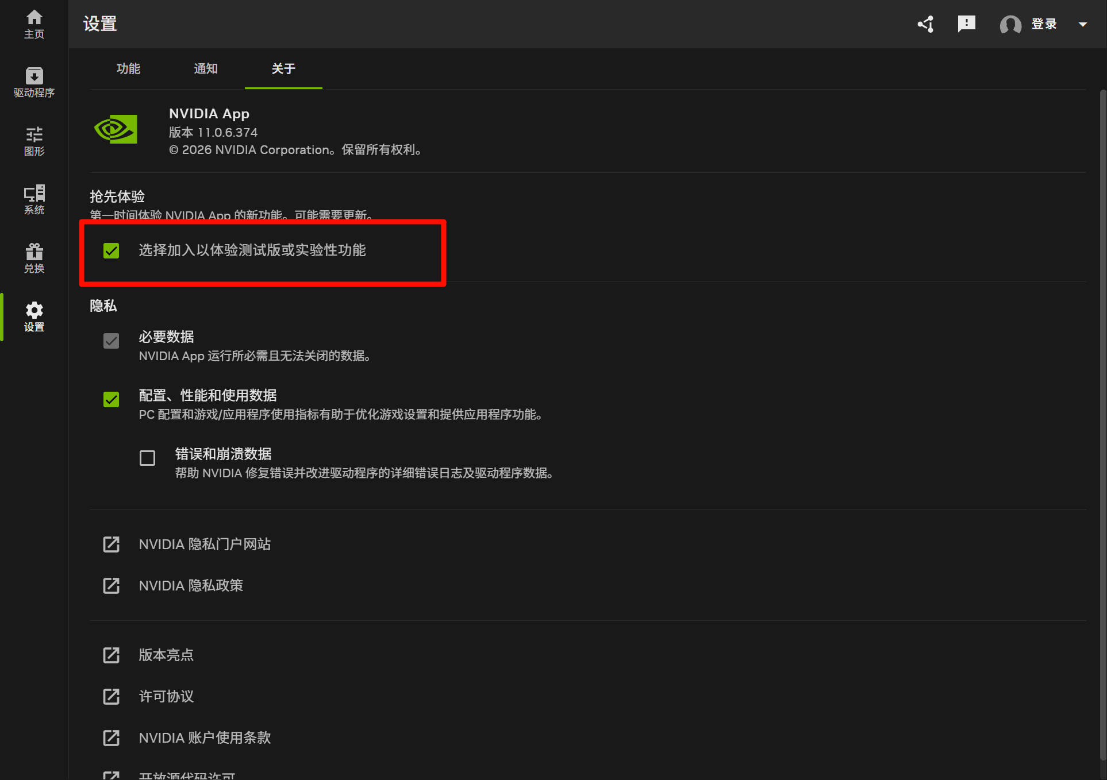Uncheck the beta/experimental features checkbox

coord(111,250)
